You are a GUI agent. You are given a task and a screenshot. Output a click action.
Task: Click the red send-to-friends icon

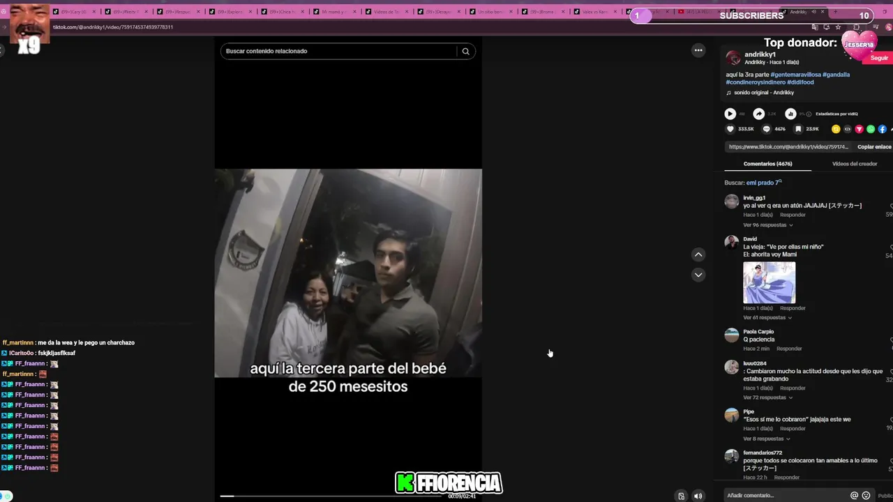[859, 129]
